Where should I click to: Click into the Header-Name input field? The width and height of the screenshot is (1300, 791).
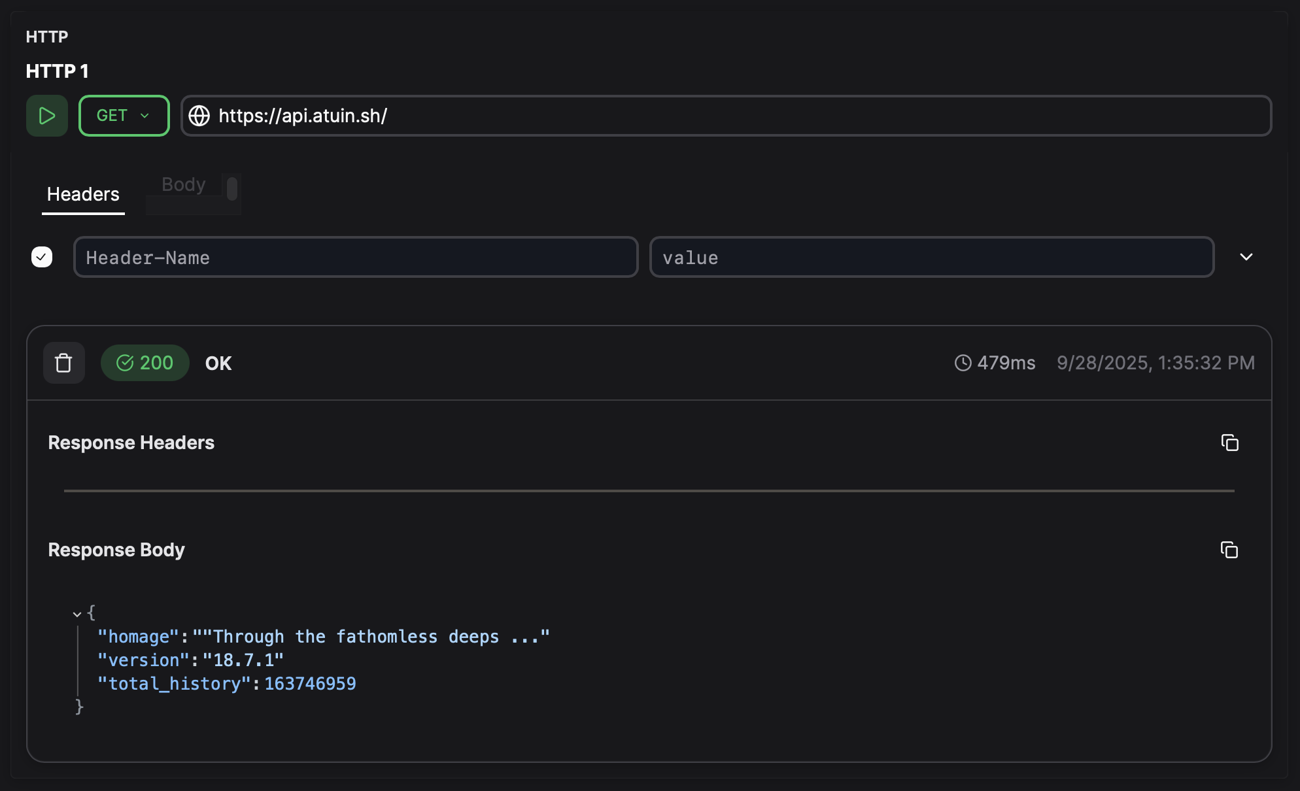pos(355,258)
